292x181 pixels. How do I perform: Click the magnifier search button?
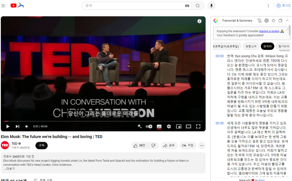tap(198, 6)
